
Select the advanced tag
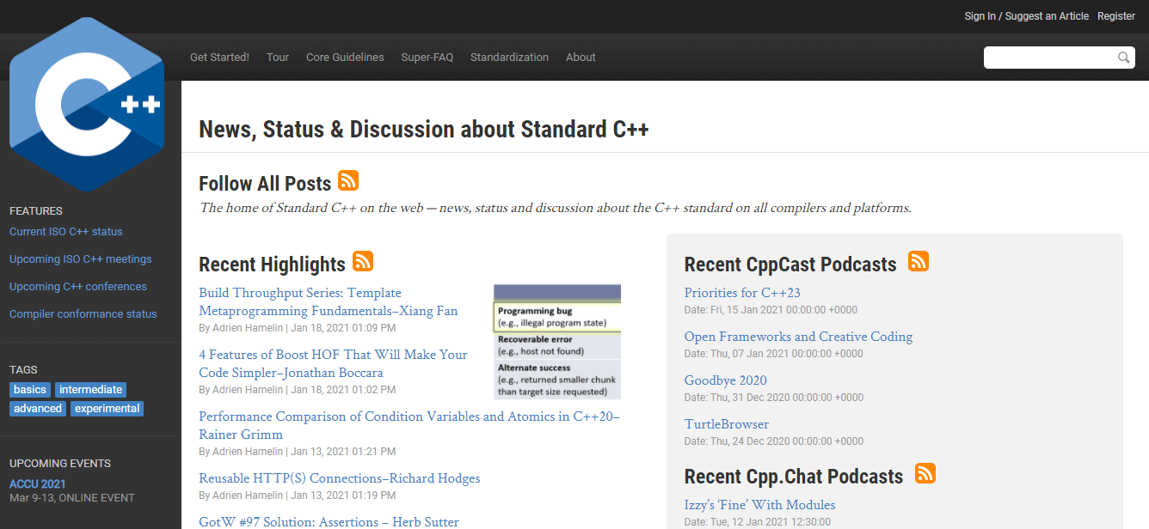[38, 409]
